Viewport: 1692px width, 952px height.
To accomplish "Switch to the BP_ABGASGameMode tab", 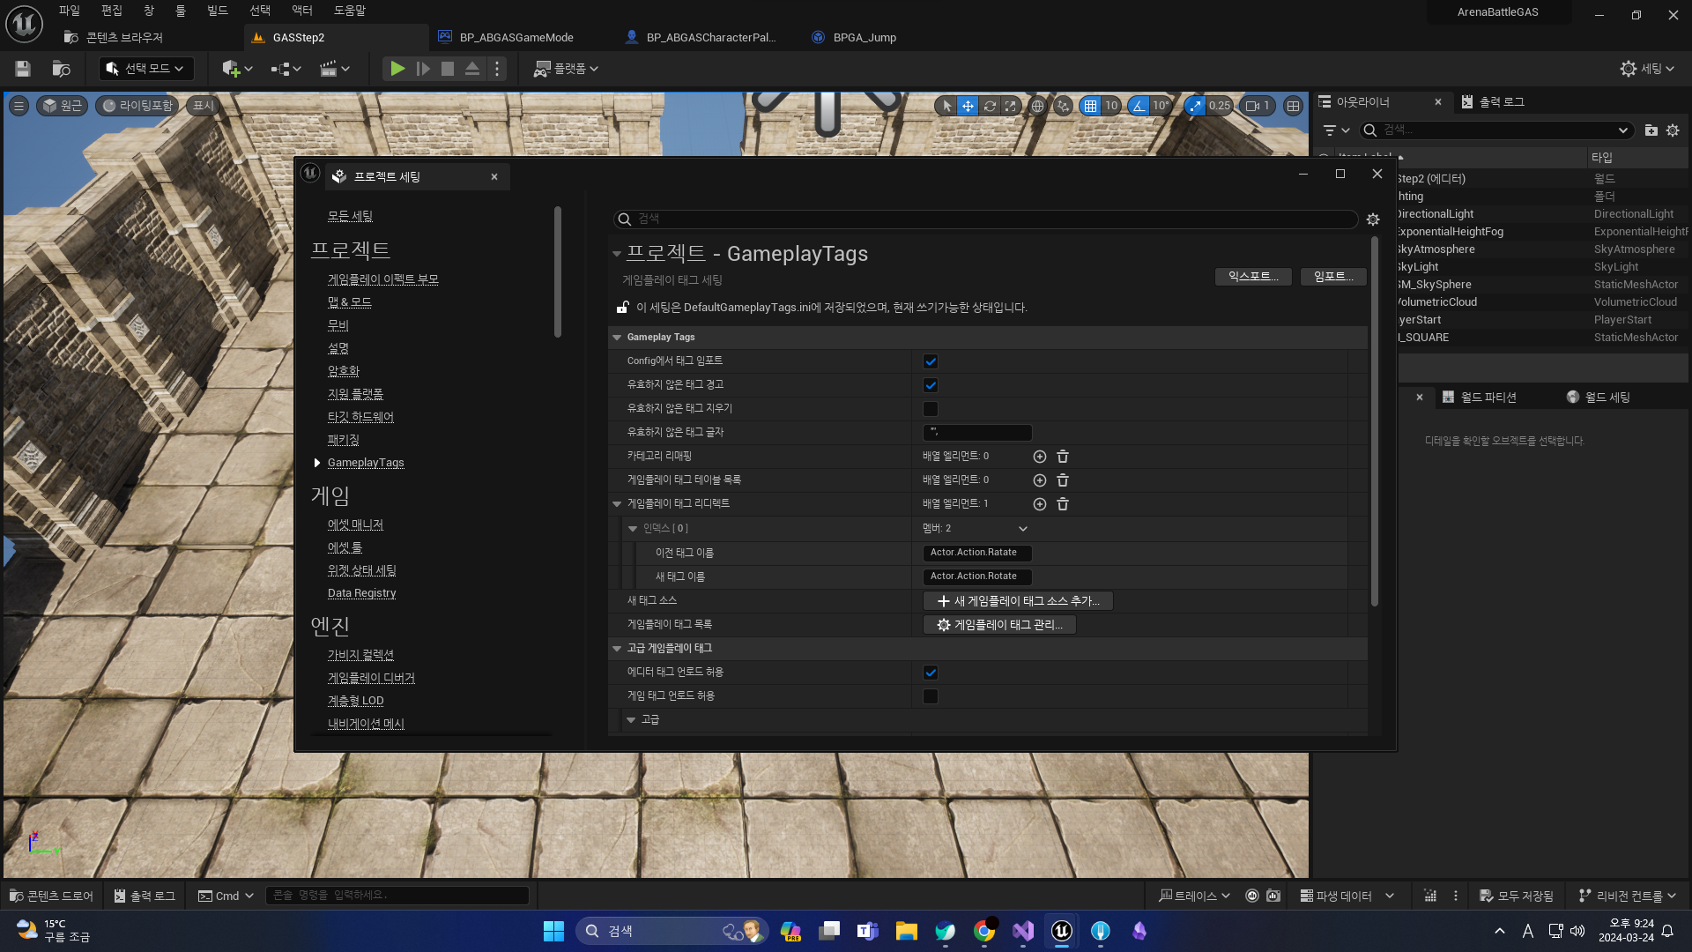I will coord(516,37).
